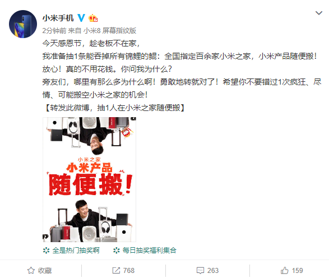Click the crown membership badge icon
This screenshot has width=329, height=278.
pyautogui.click(x=93, y=18)
